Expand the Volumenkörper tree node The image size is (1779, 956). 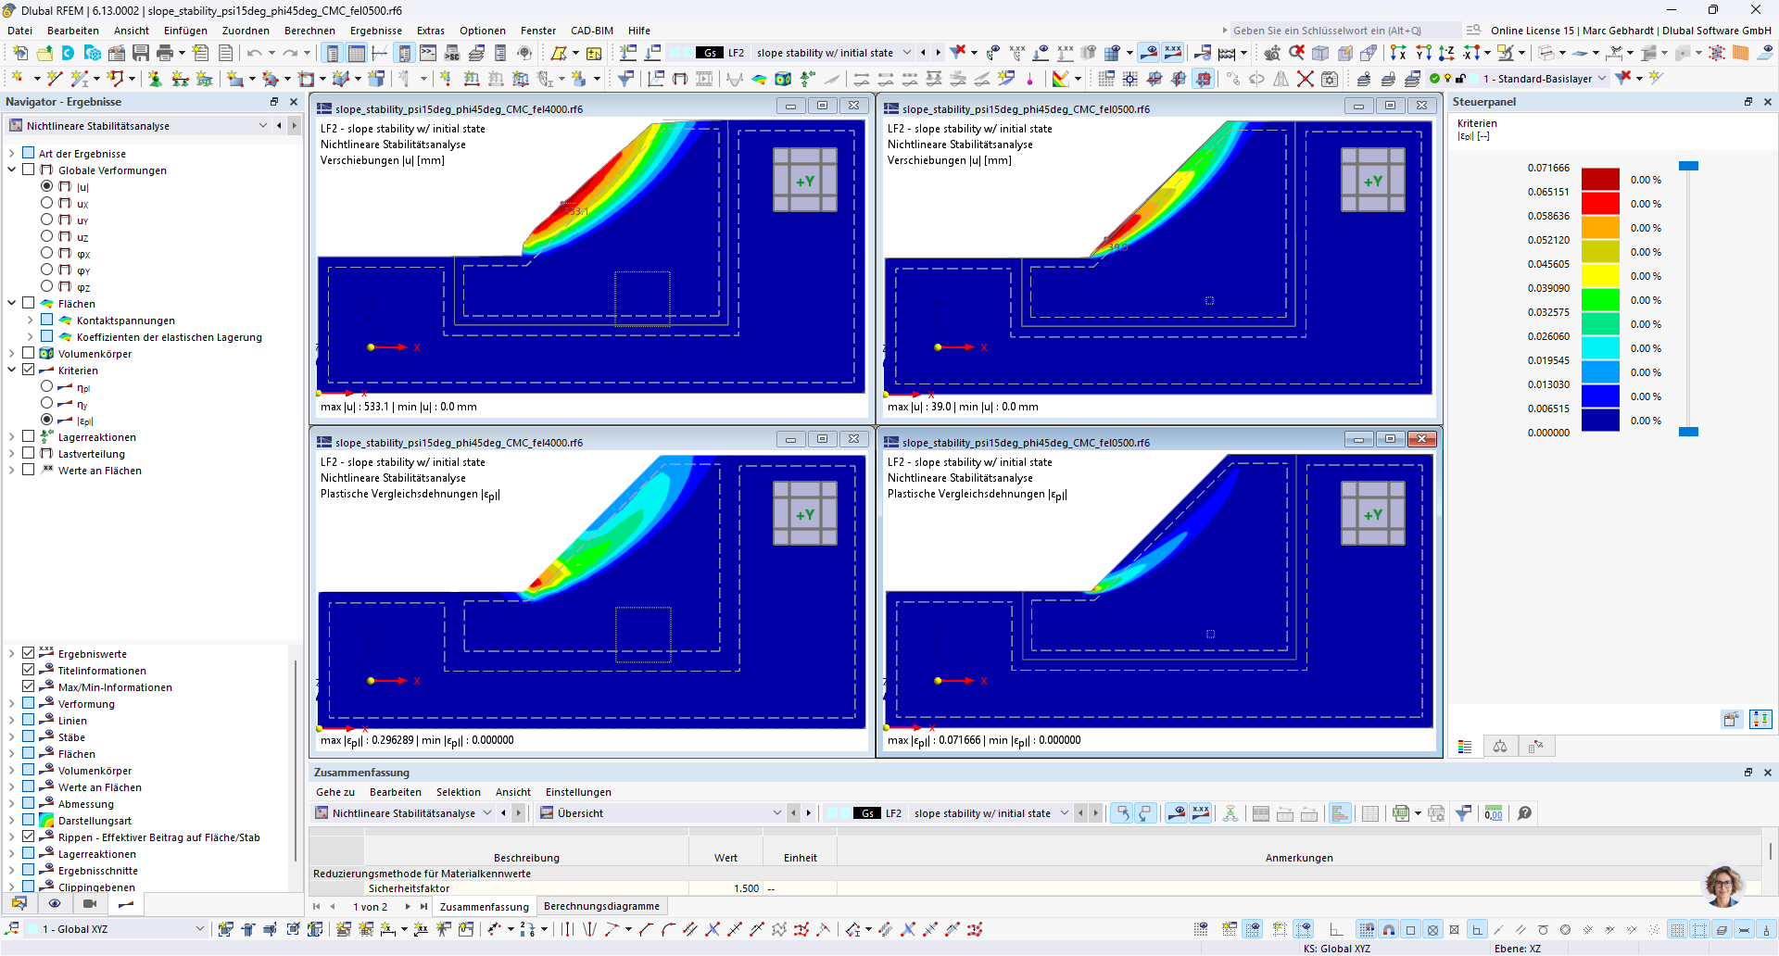point(12,354)
